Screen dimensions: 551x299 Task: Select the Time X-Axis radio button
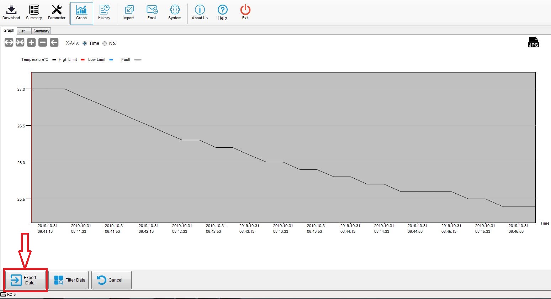click(x=85, y=43)
